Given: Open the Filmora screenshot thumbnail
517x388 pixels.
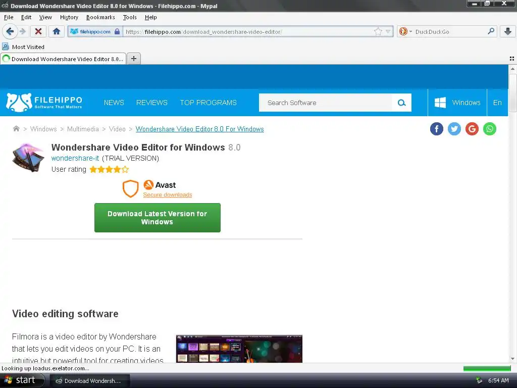Looking at the screenshot, I should pyautogui.click(x=239, y=349).
